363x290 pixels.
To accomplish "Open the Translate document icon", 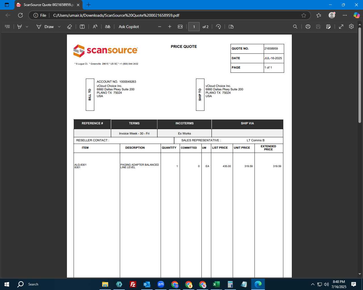I will point(108,27).
